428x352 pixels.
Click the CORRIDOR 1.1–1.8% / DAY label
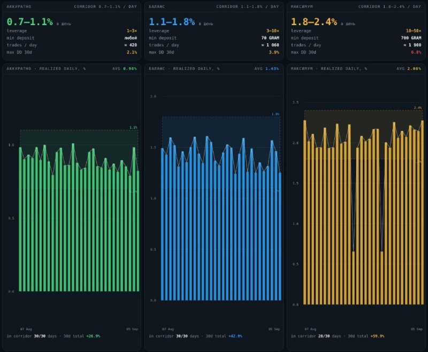click(x=248, y=6)
